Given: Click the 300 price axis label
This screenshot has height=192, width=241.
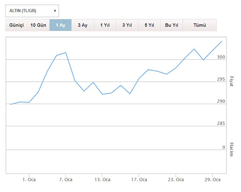Looking at the screenshot, I should 221,57.
